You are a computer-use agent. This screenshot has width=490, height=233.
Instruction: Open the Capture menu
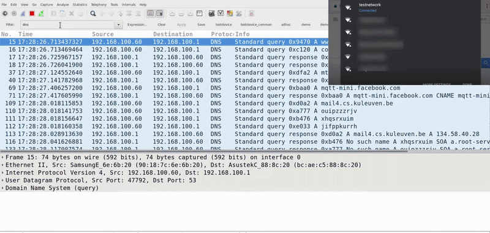[47, 5]
